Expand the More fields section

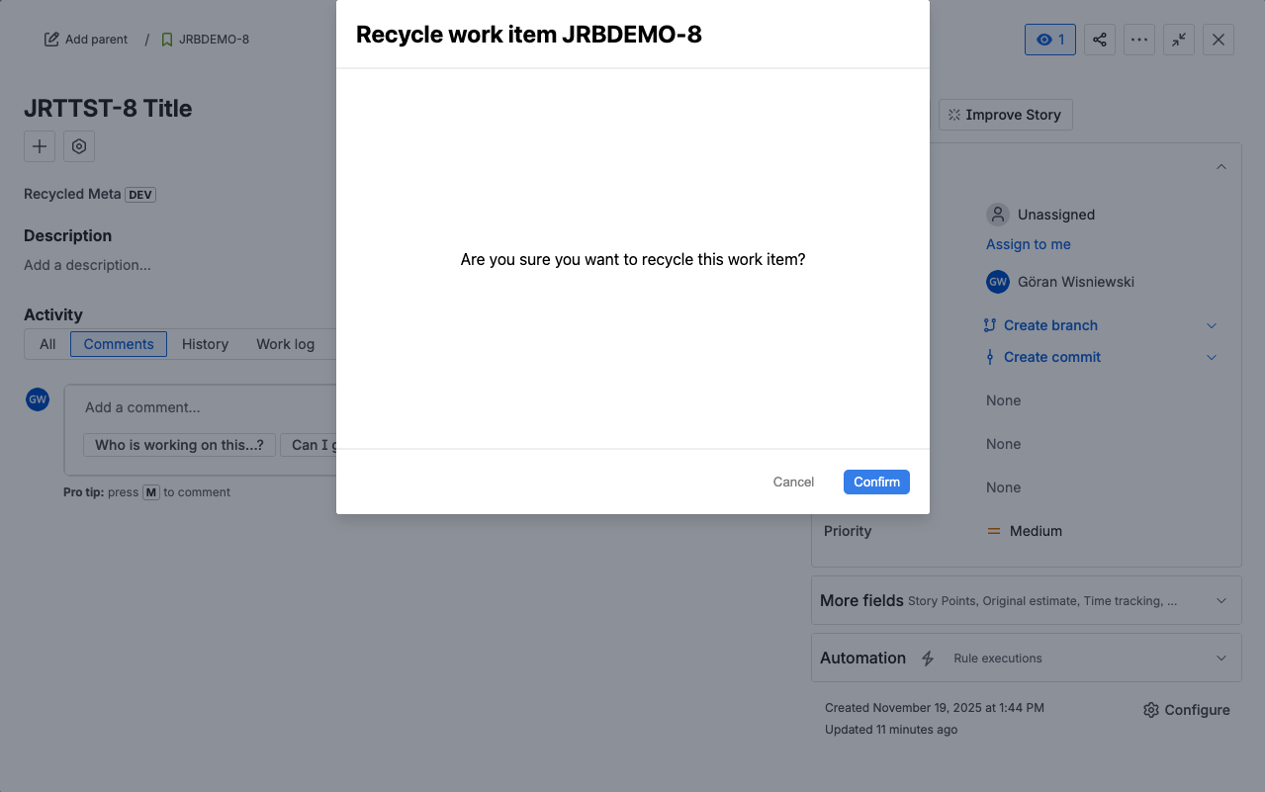1220,601
